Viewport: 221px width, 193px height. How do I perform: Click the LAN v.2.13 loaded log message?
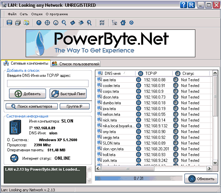43,169
